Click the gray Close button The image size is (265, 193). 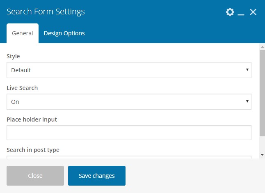click(x=35, y=176)
